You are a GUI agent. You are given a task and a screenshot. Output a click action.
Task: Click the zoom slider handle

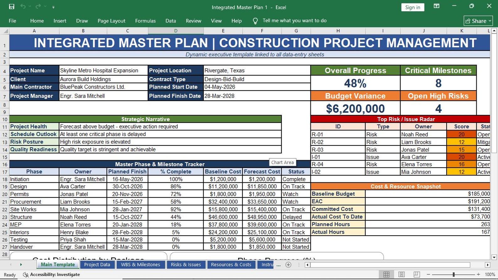[x=453, y=274]
